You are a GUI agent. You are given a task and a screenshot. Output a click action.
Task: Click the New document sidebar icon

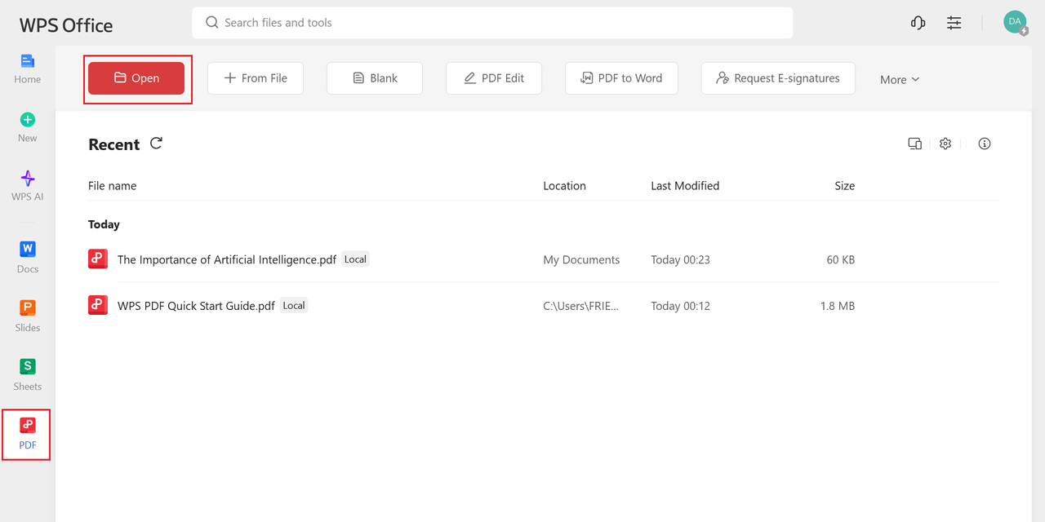pos(27,127)
